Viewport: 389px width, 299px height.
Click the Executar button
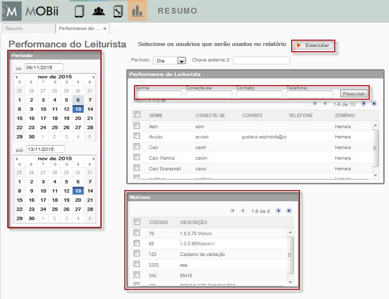pos(314,45)
